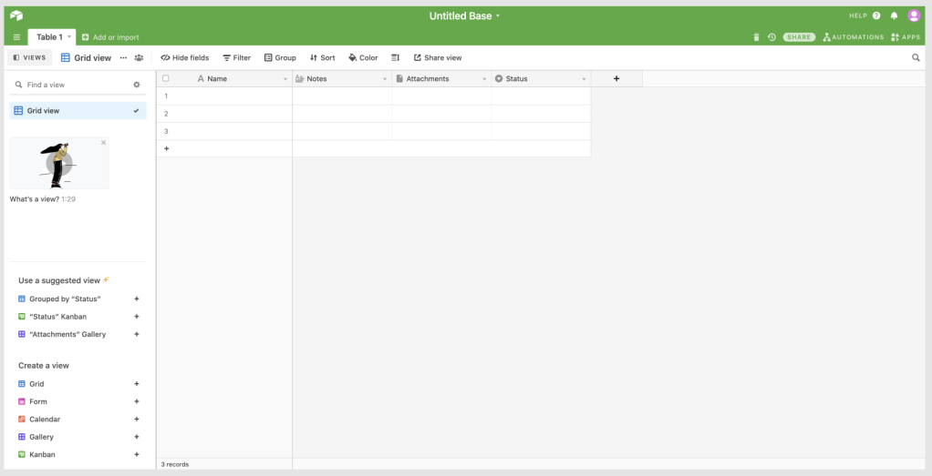Click the Find a view field

[x=73, y=85]
